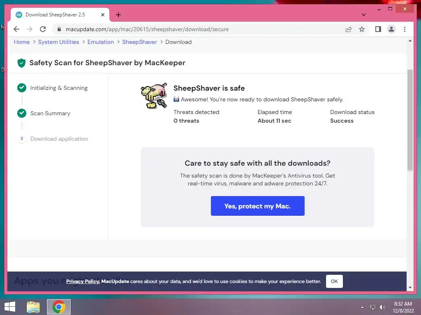Click the scrollbar down arrow
Screen dimensions: 421x315
[x=410, y=288]
